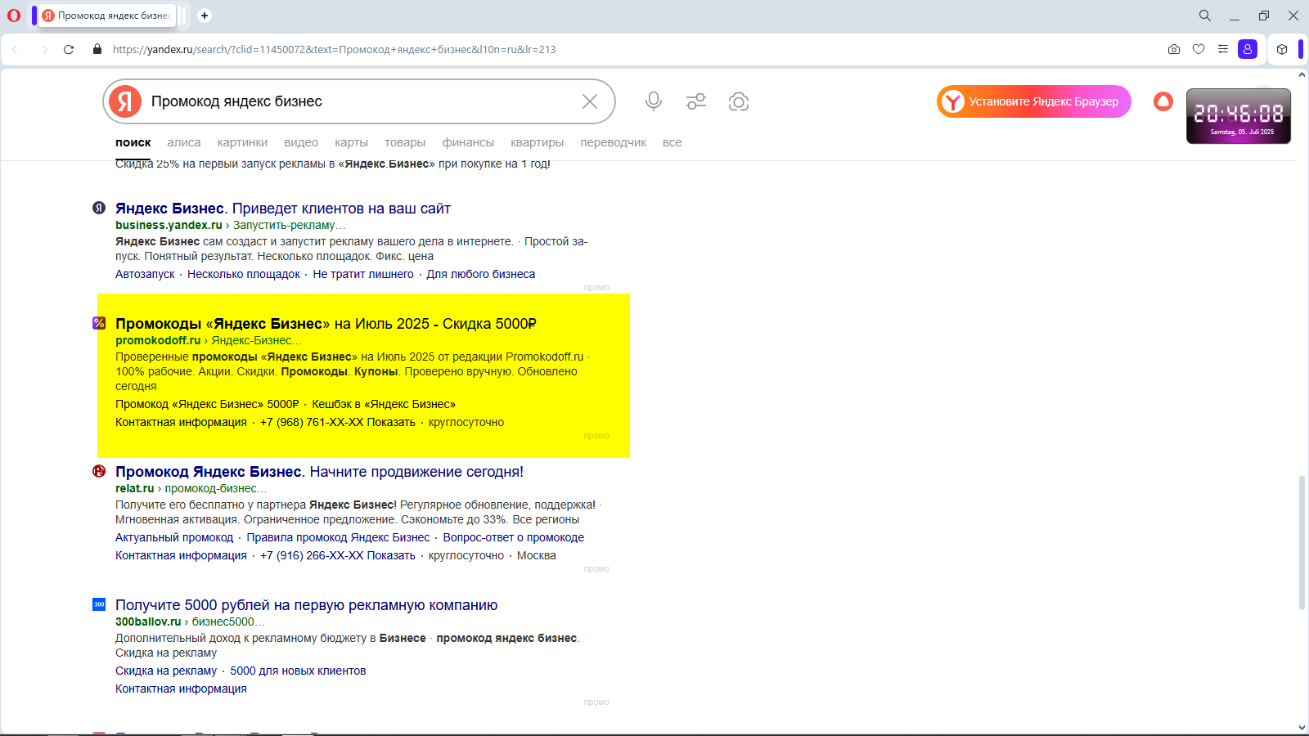The height and width of the screenshot is (736, 1309).
Task: Open 'Скидка на рекламу' sitelink
Action: [x=166, y=671]
